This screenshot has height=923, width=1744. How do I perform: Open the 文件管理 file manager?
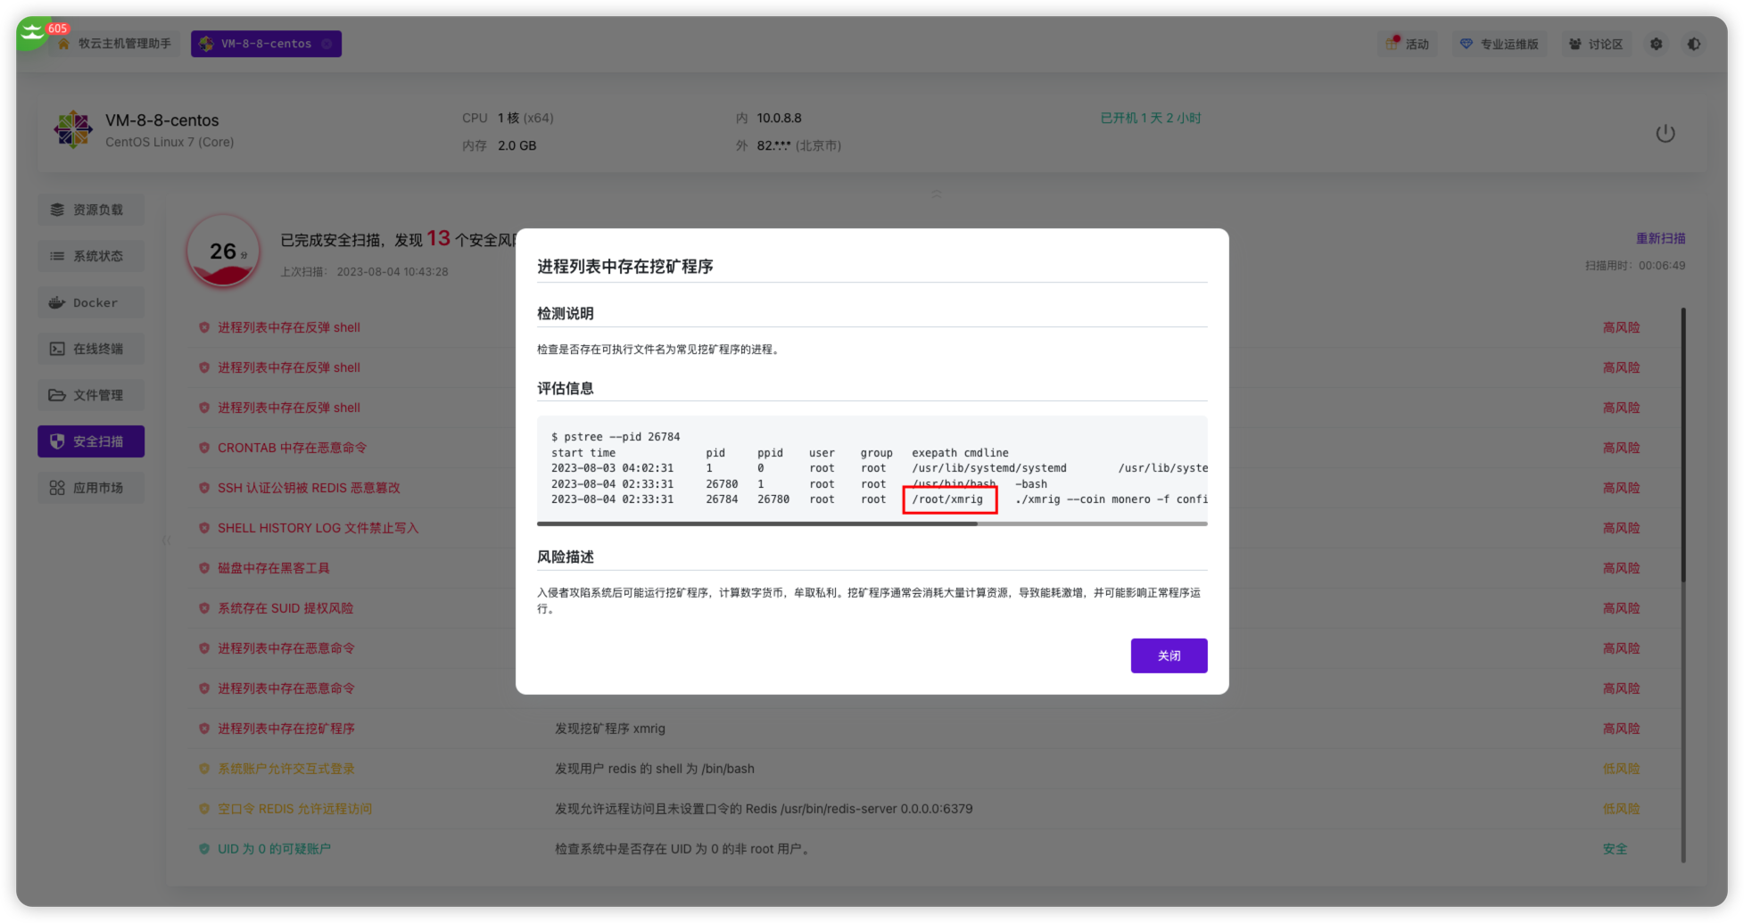click(x=91, y=395)
